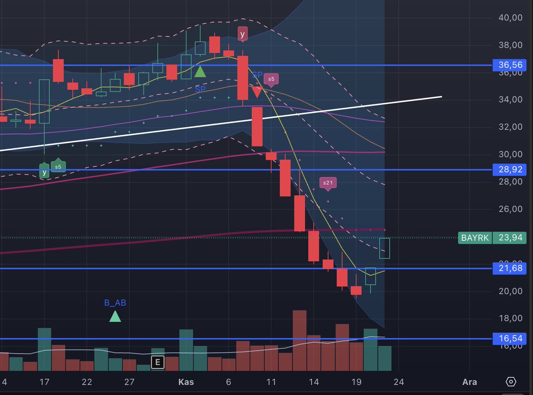Select the 16,54 price level label
This screenshot has width=533, height=395.
(510, 339)
